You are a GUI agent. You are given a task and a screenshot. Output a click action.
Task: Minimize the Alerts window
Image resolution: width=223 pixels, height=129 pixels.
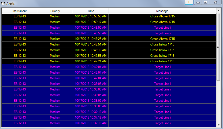(x=198, y=2)
